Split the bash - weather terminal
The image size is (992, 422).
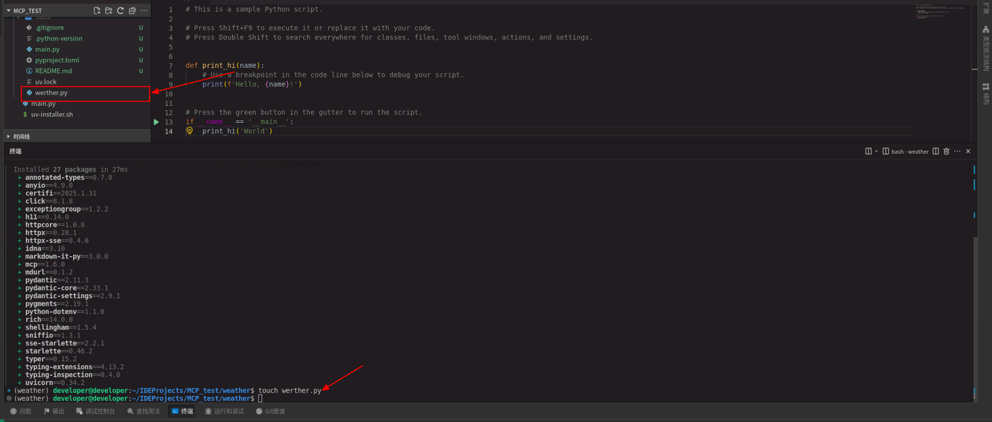click(936, 152)
